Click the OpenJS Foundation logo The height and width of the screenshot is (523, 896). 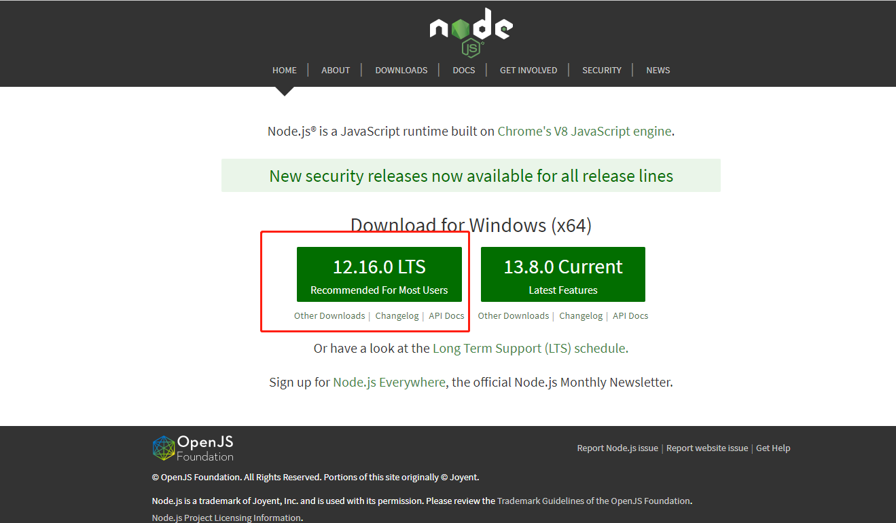[x=193, y=448]
